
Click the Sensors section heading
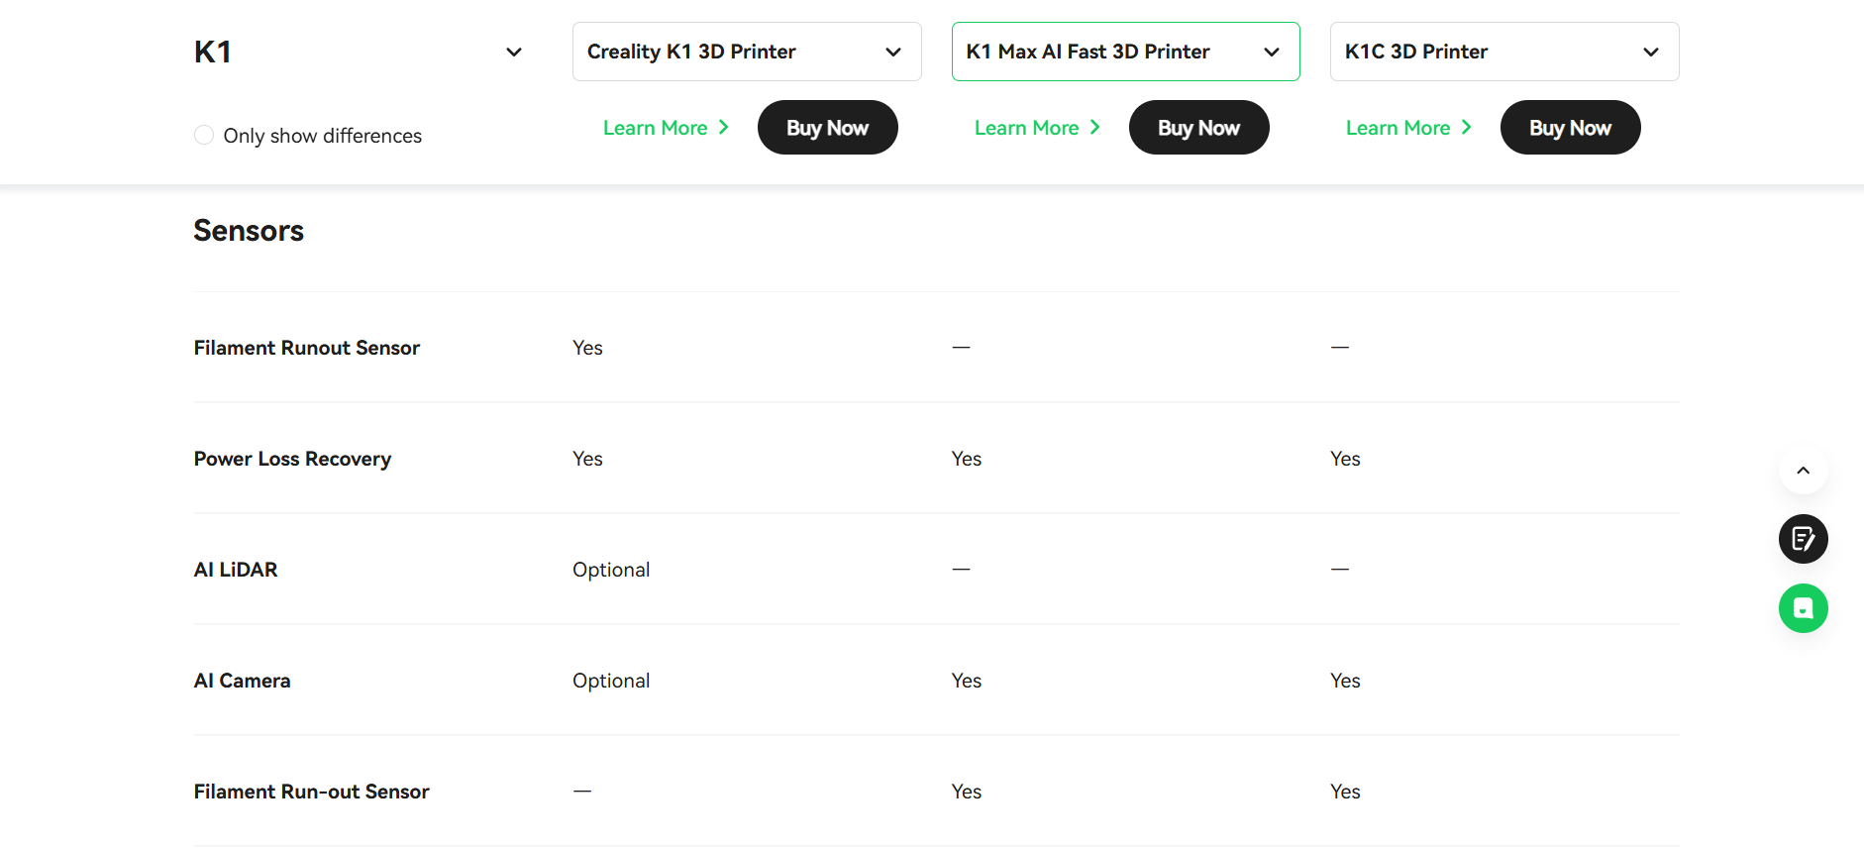(x=249, y=231)
